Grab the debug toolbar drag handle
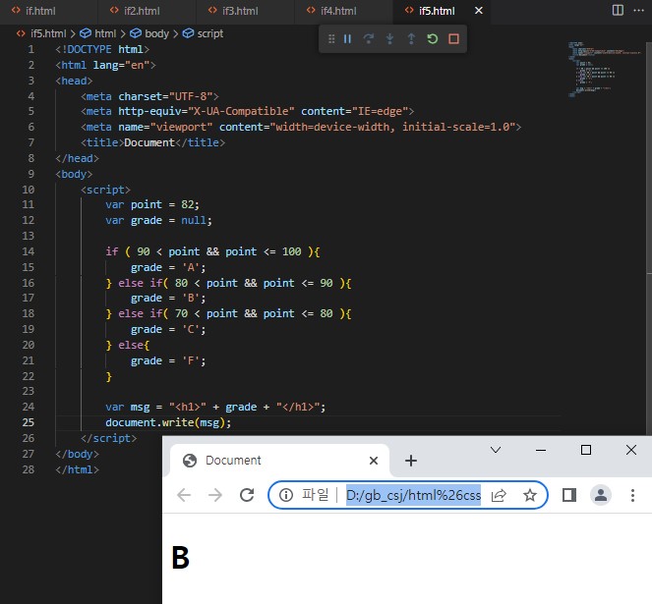The width and height of the screenshot is (652, 604). click(331, 39)
